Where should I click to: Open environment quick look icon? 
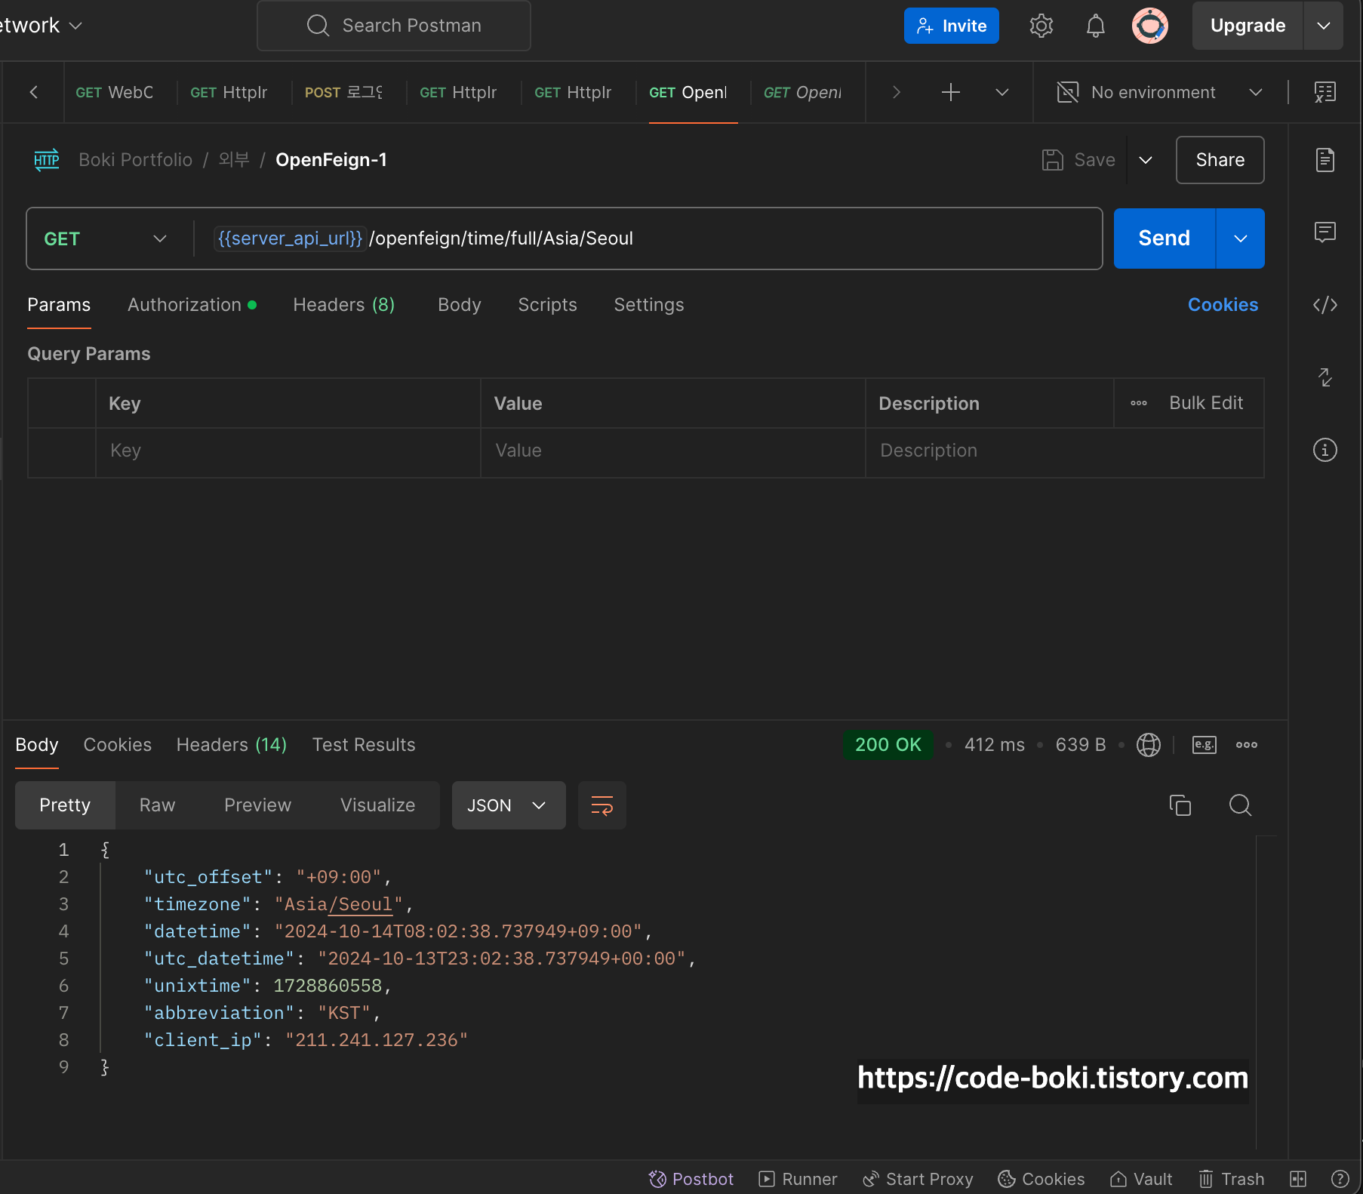pyautogui.click(x=1325, y=92)
